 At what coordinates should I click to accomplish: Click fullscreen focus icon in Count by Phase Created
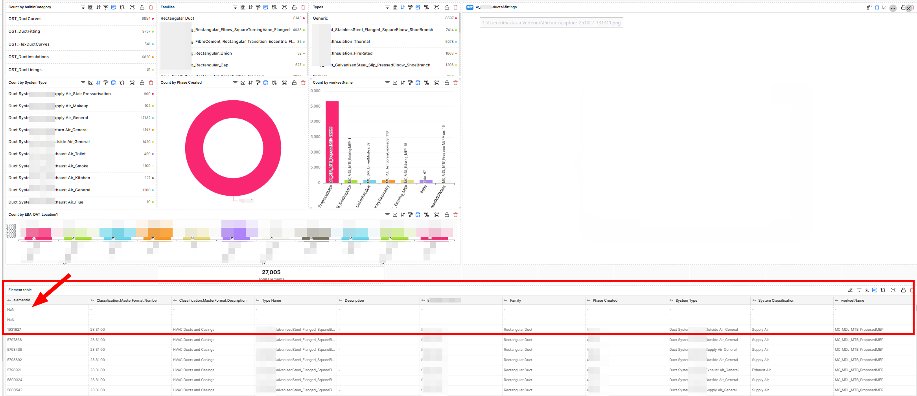[284, 82]
